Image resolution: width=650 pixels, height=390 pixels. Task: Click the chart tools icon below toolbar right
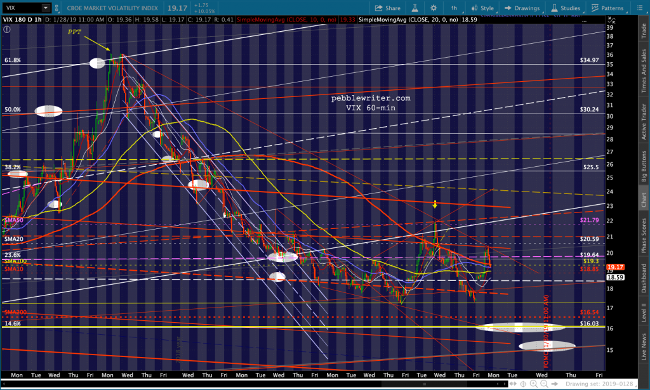point(611,20)
